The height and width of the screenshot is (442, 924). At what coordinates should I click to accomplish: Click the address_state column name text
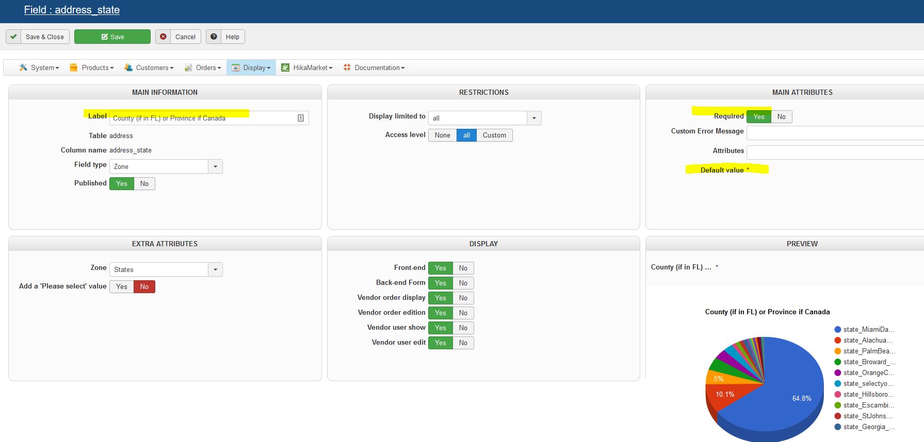coord(131,150)
